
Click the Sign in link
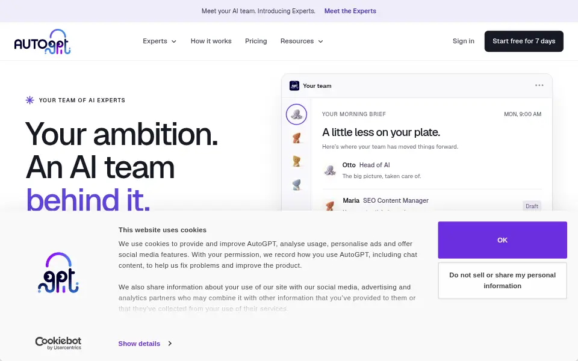[x=464, y=42]
